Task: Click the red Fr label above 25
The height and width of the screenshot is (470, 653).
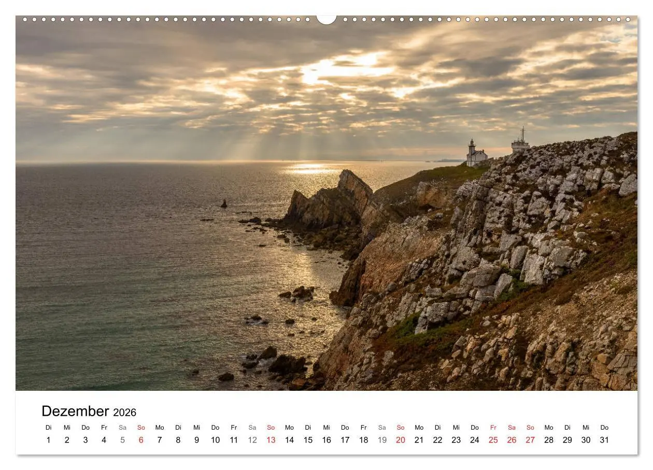Action: pyautogui.click(x=493, y=428)
